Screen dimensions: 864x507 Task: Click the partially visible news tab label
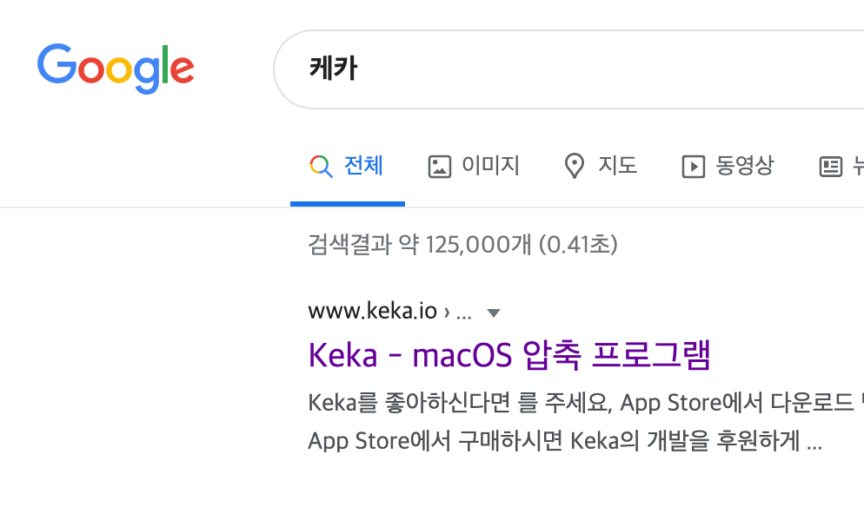pos(858,166)
